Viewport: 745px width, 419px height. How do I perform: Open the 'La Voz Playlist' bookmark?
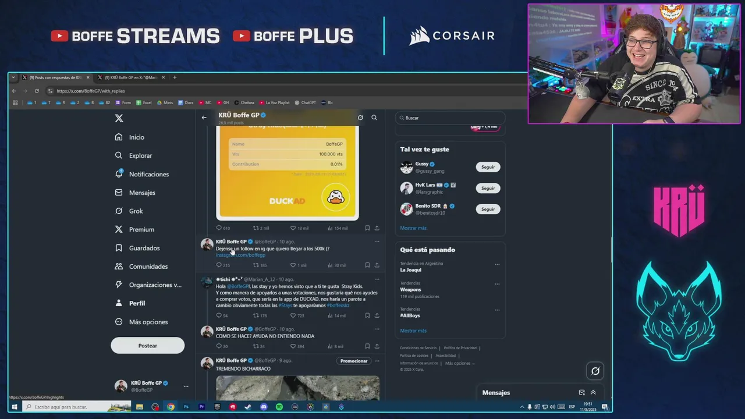point(274,102)
